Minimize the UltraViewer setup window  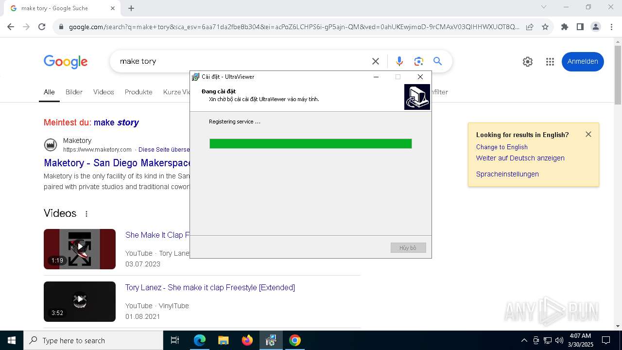(376, 77)
